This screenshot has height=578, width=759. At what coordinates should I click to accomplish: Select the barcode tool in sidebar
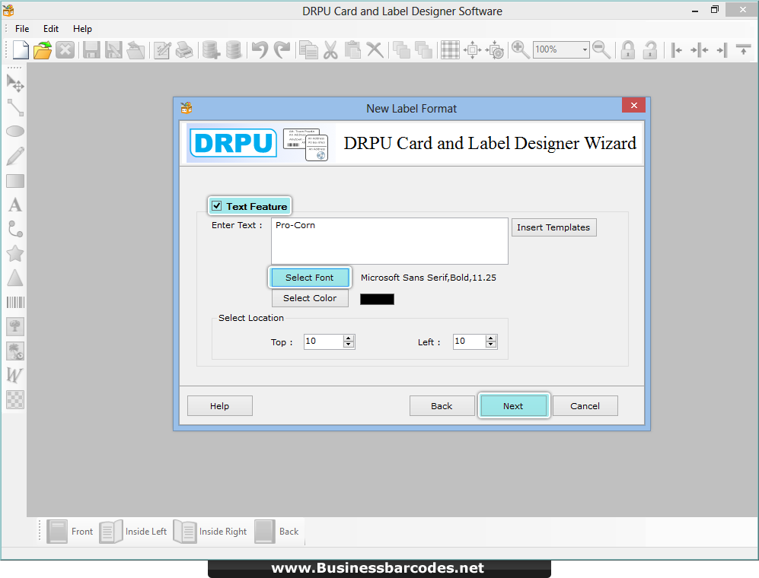[15, 303]
